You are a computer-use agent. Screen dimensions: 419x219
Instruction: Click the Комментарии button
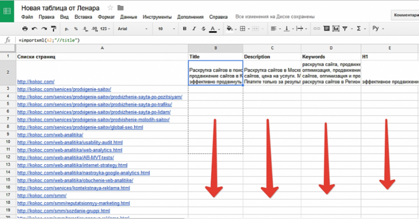tap(405, 15)
